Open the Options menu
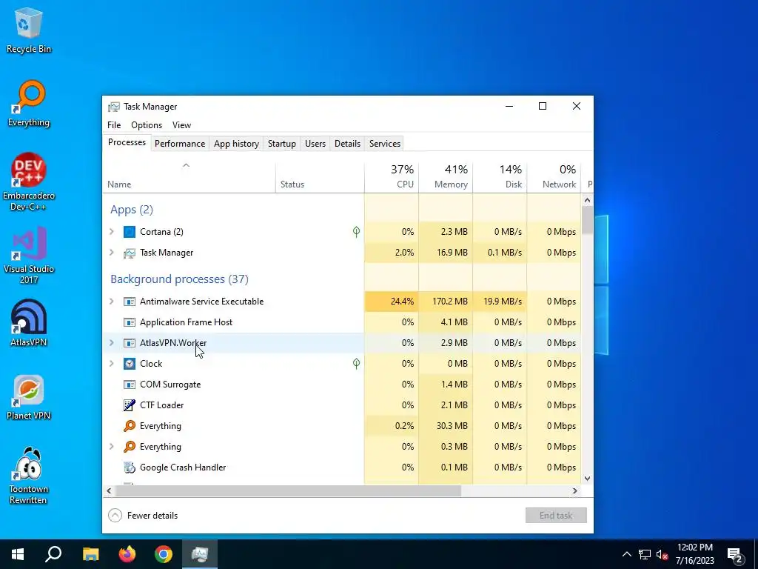Viewport: 758px width, 569px height. [x=147, y=124]
